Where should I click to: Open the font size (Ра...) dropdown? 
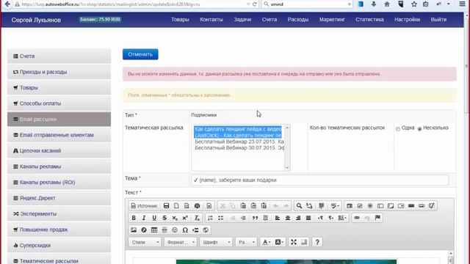click(x=246, y=242)
